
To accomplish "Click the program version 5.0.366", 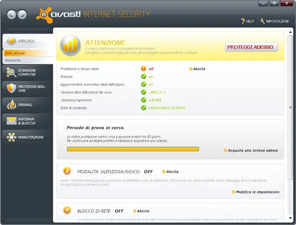I will [155, 100].
